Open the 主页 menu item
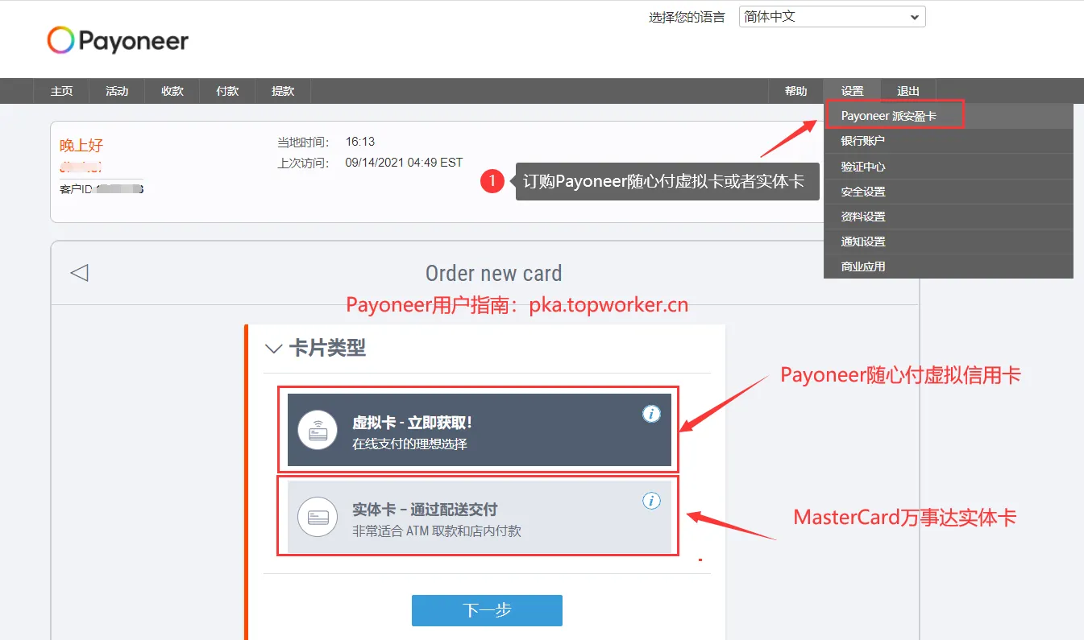The height and width of the screenshot is (640, 1084). coord(61,91)
